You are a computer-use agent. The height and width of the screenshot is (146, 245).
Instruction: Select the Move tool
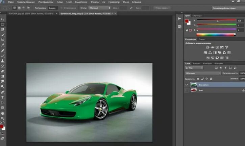click(x=2, y=19)
